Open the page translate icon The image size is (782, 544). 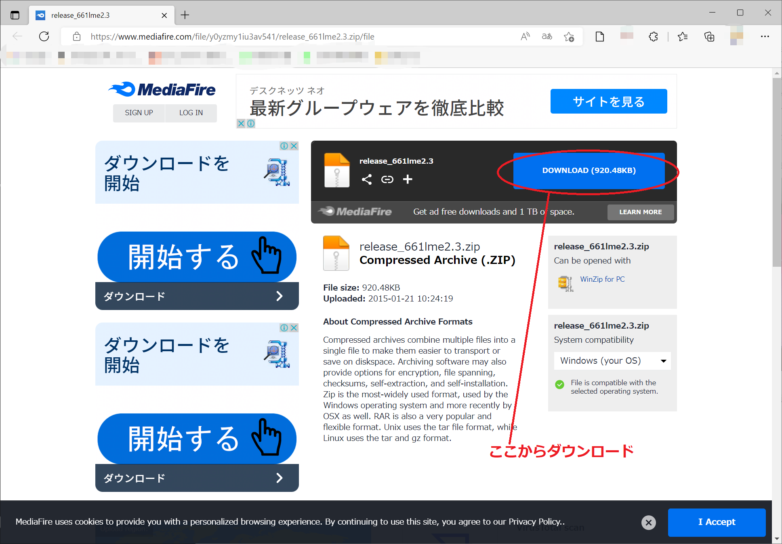[x=547, y=37]
